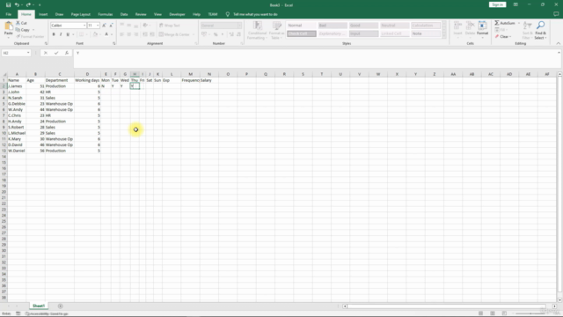The image size is (563, 317).
Task: Click the comments icon at top right
Action: [556, 14]
